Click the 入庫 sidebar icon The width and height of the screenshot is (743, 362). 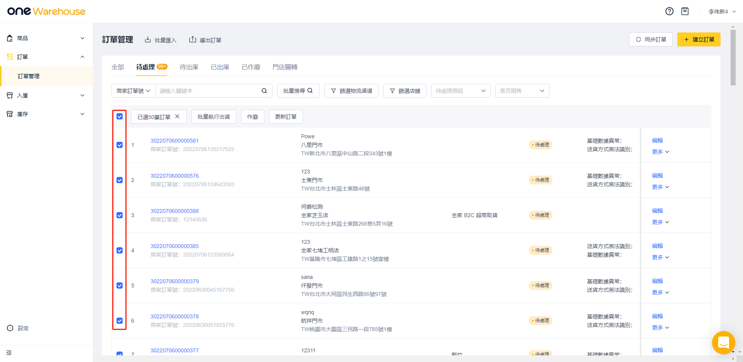(10, 95)
